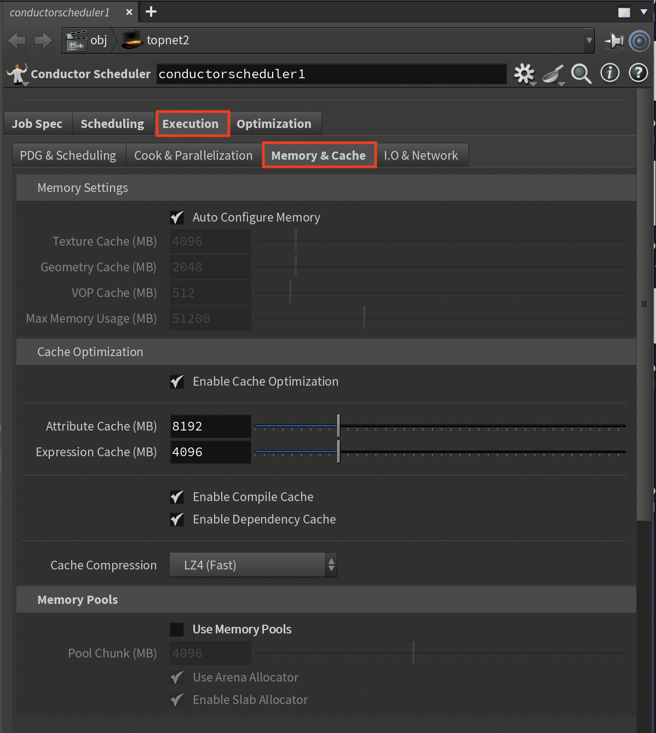Open the presets pan icon menu
This screenshot has height=733, width=656.
click(554, 74)
